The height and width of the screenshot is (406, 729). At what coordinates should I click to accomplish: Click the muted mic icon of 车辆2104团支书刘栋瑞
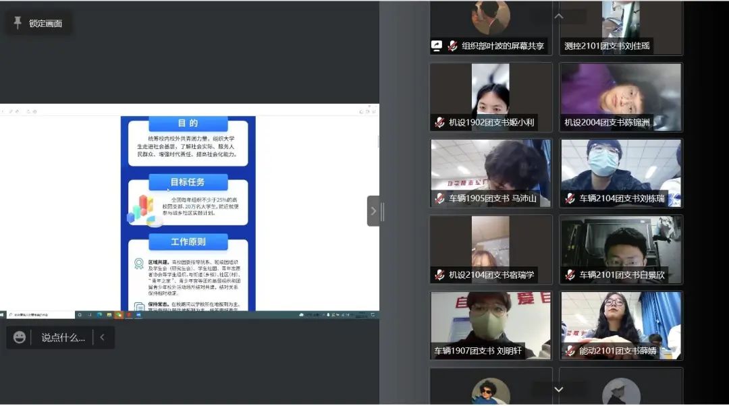click(570, 199)
